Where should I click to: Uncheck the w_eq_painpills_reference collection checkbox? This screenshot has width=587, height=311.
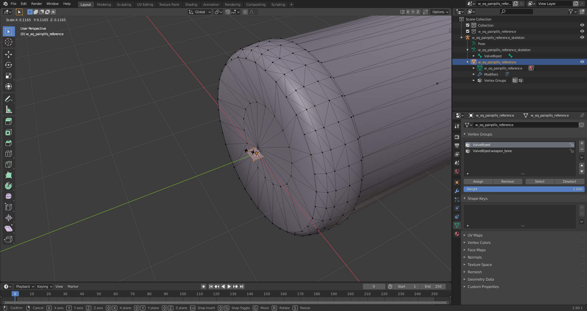(x=468, y=32)
